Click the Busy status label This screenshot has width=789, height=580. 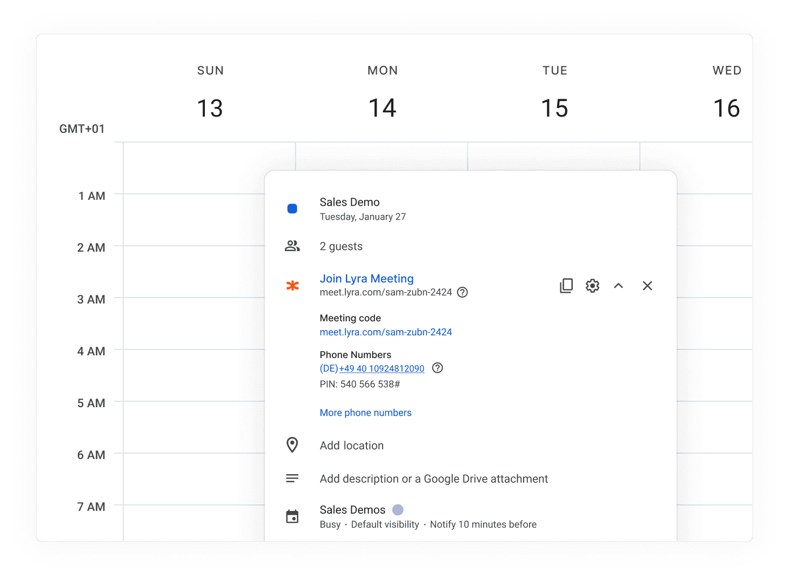coord(330,524)
